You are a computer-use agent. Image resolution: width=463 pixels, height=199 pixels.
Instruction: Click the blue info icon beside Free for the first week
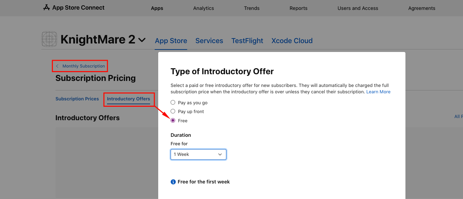pos(173,182)
